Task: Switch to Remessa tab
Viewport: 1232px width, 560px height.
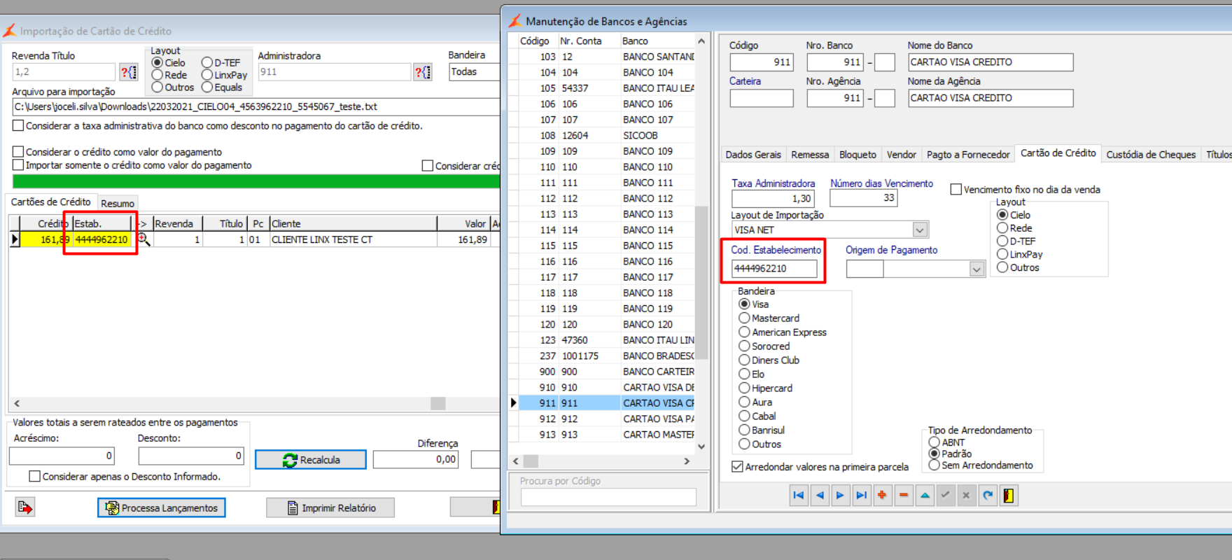Action: 810,155
